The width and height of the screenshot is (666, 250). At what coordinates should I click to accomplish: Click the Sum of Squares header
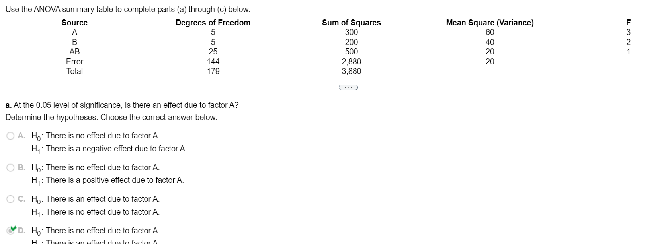click(x=352, y=23)
